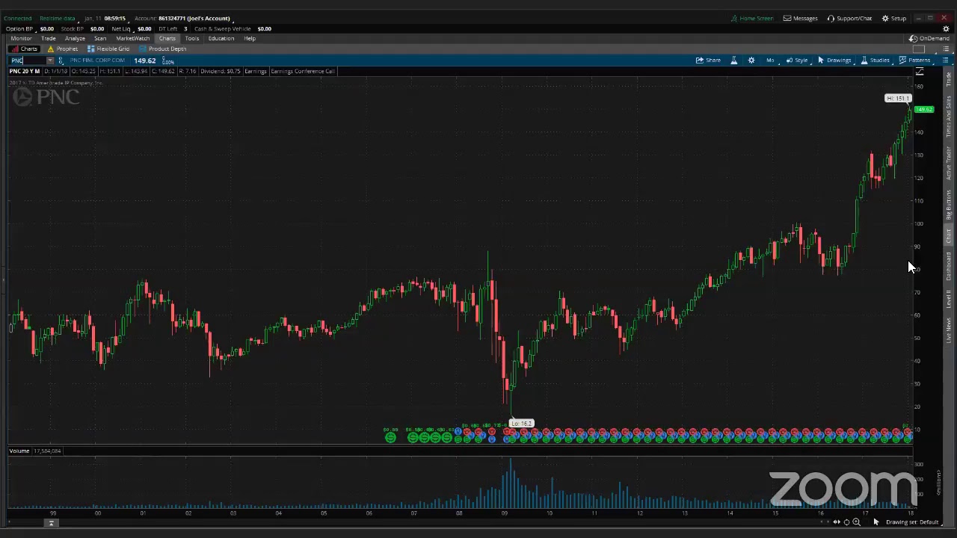
Task: Open Drawing set: Default selector
Action: point(912,522)
